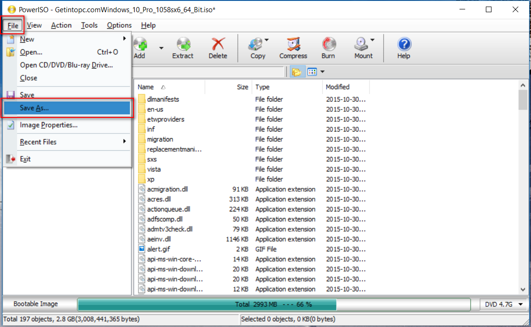531x327 pixels.
Task: Select the inf folder row
Action: pos(252,129)
